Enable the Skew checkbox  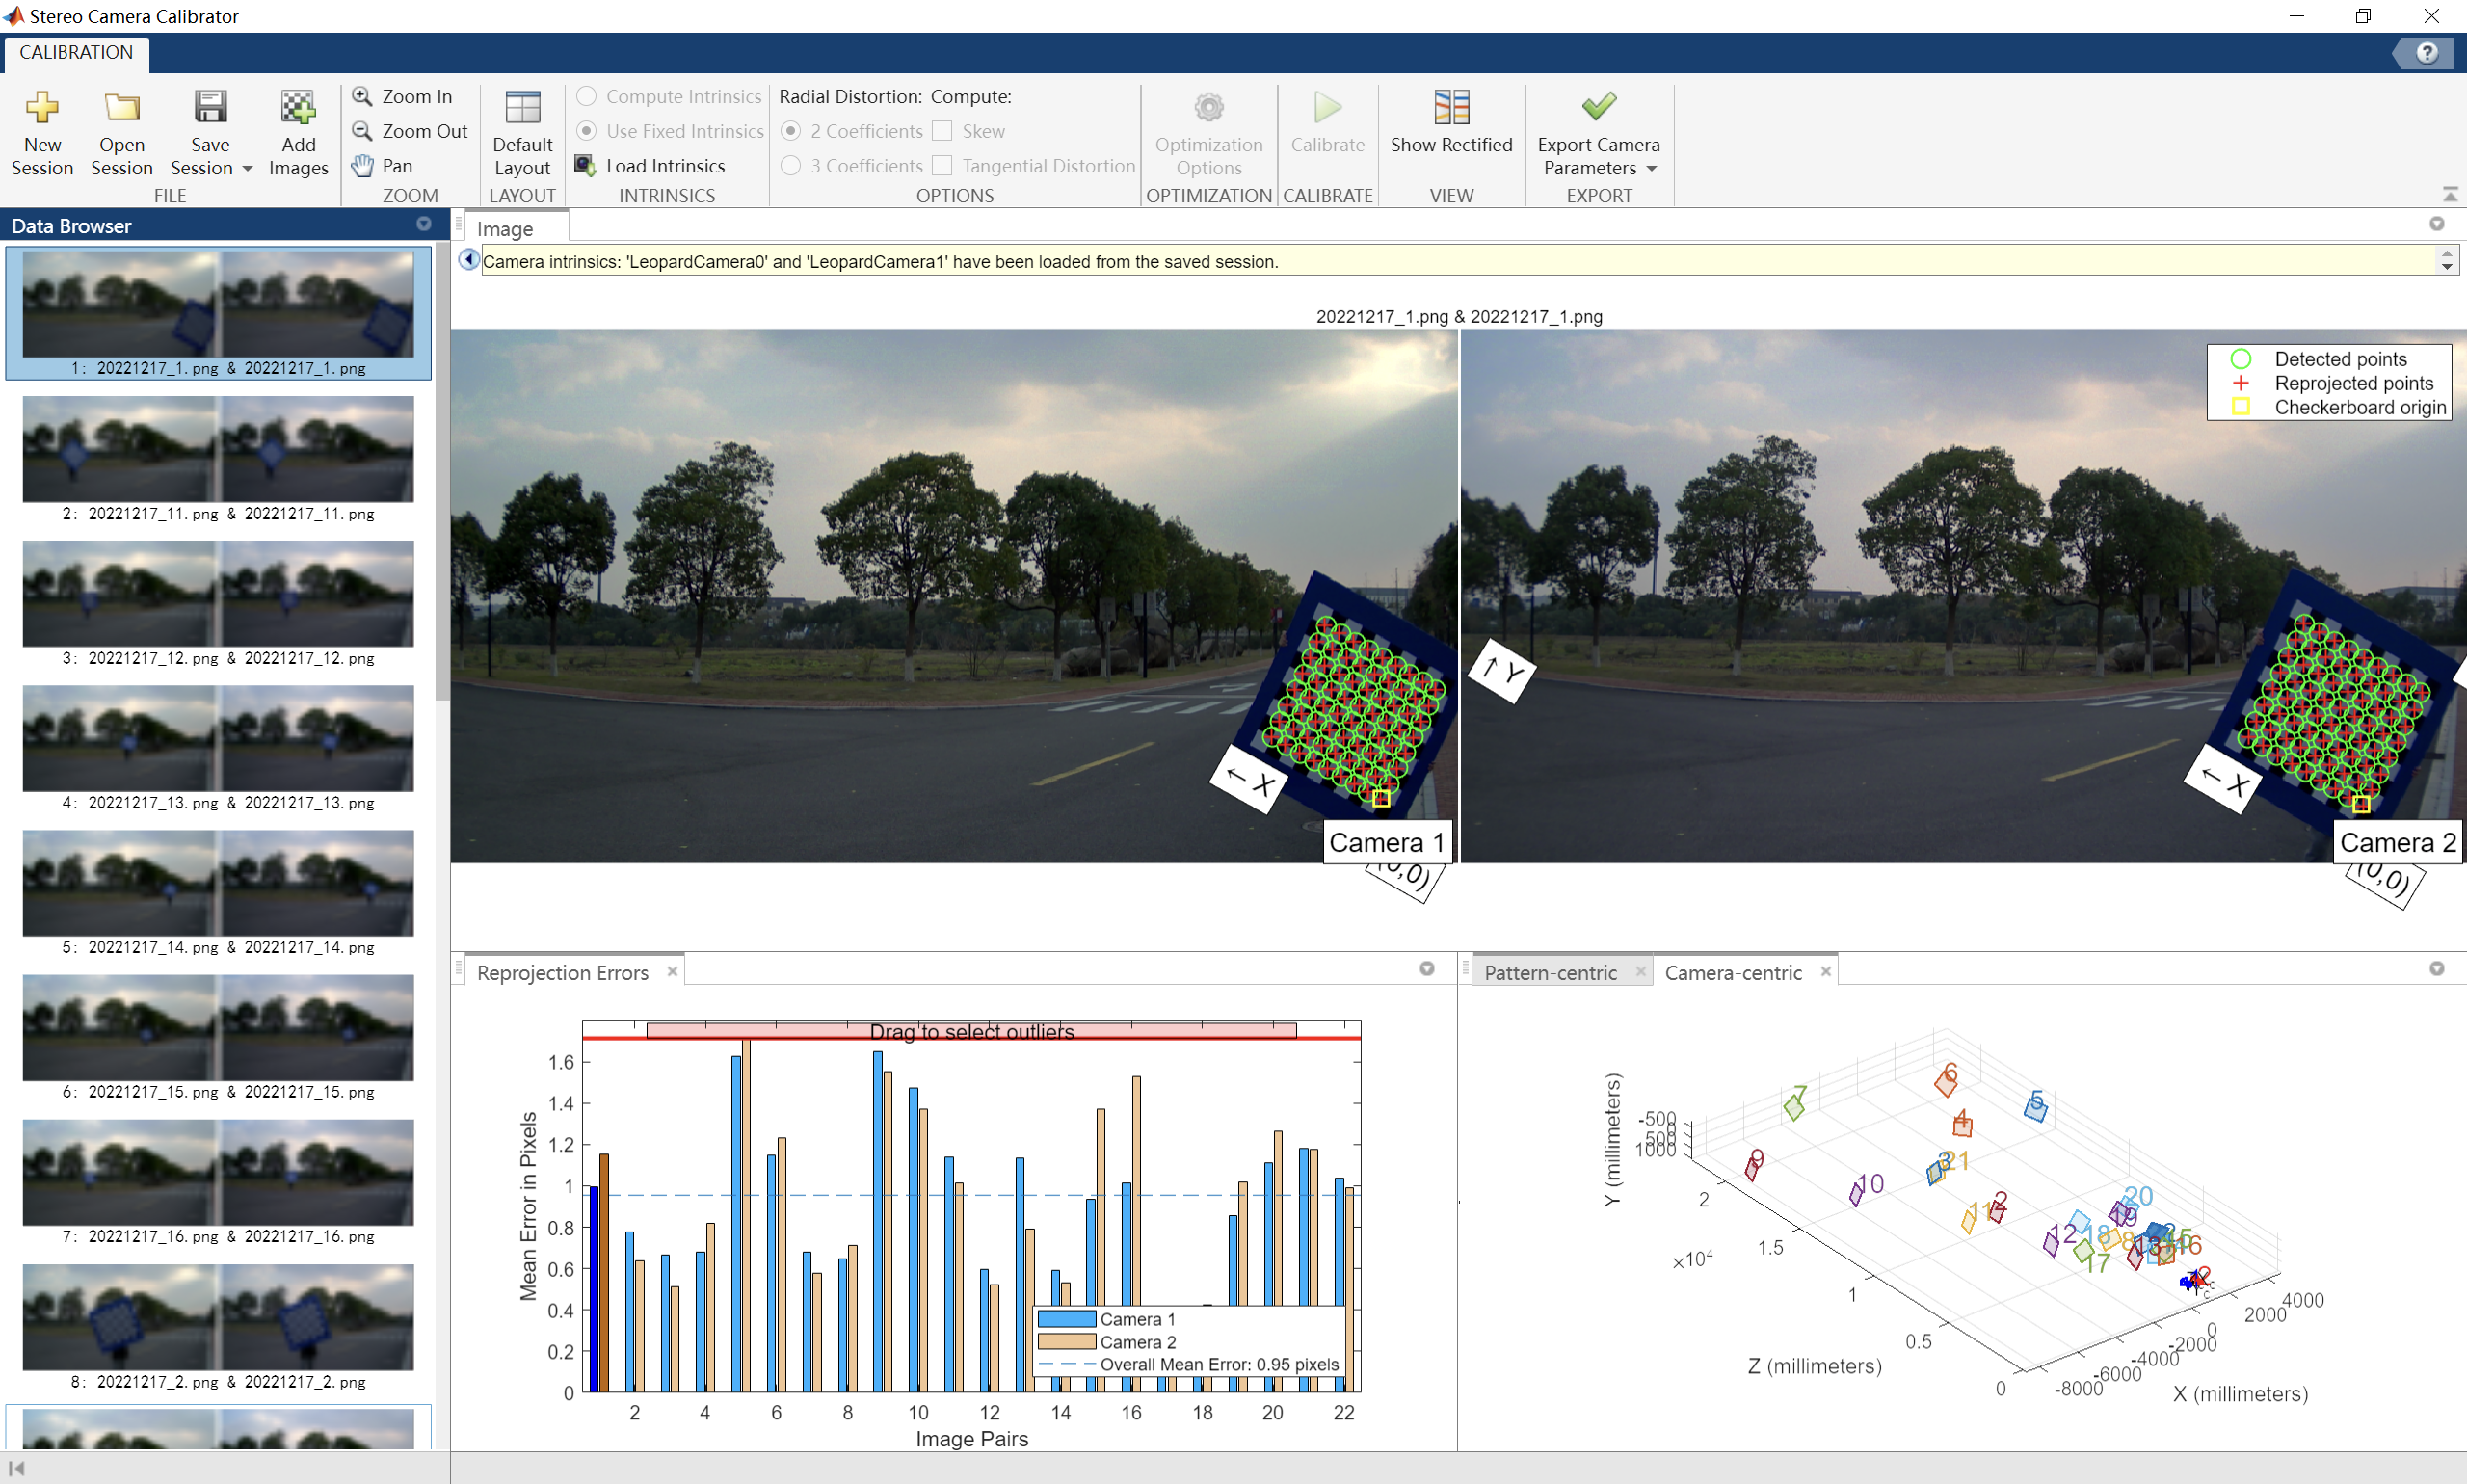(x=943, y=131)
